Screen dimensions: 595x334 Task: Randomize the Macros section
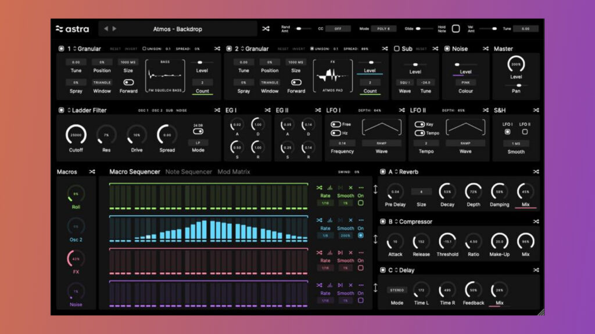(92, 172)
